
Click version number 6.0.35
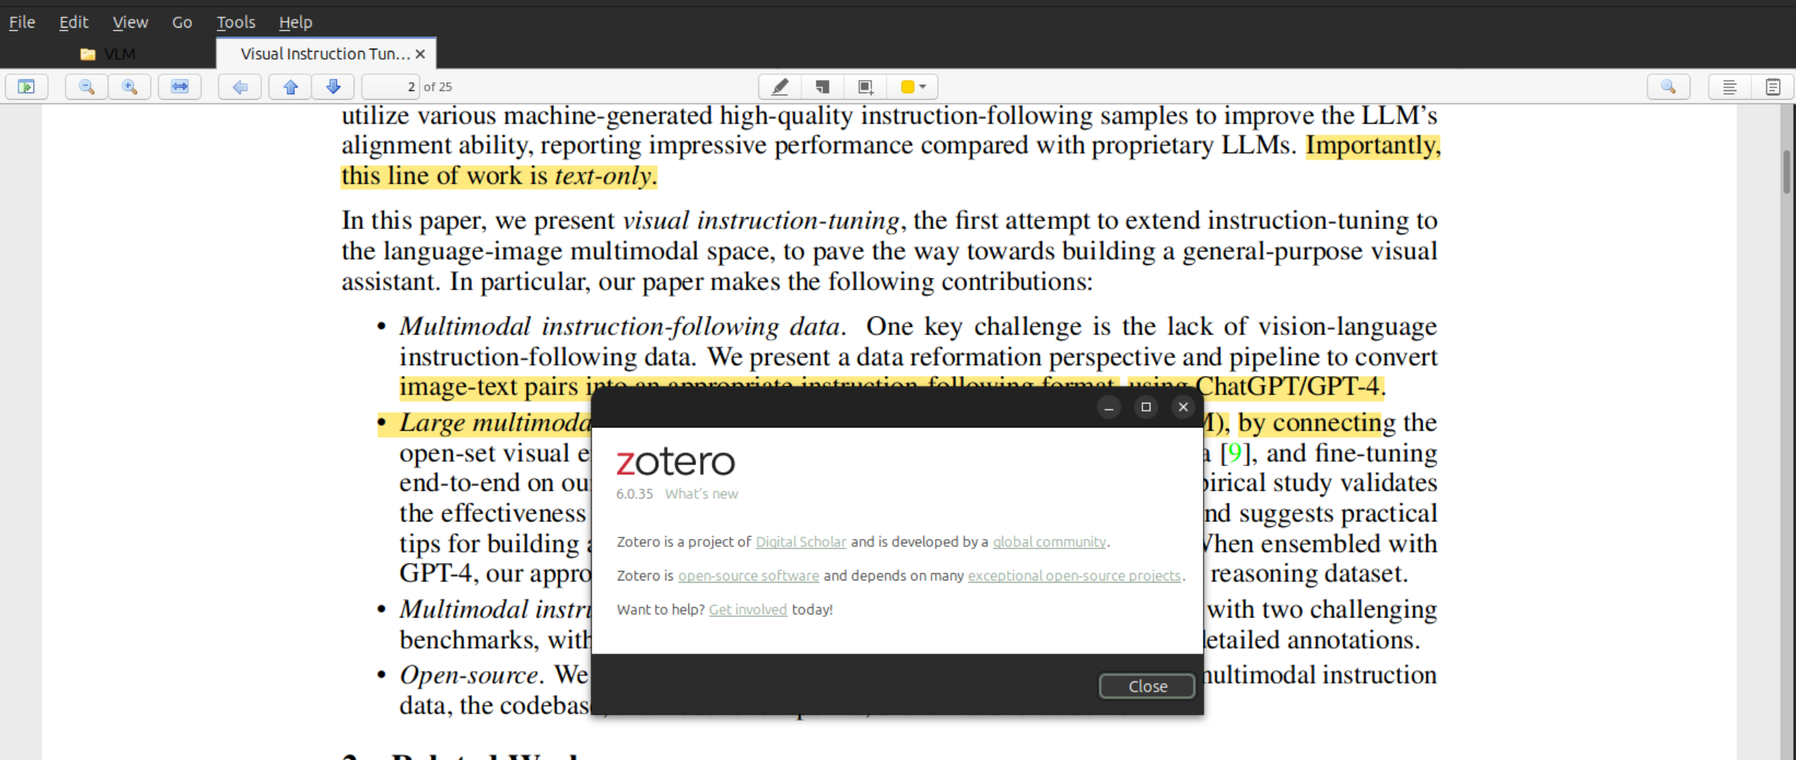635,494
